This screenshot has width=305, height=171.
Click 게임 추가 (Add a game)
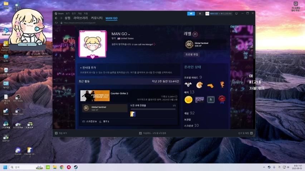pyautogui.click(x=61, y=133)
